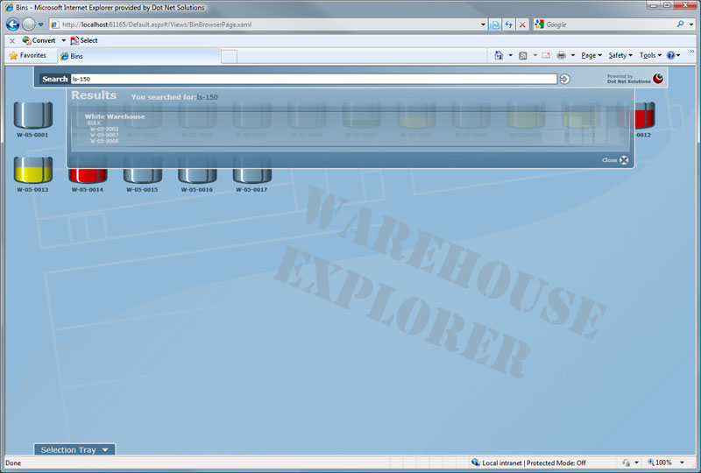Open search result W-05-0003

pos(104,129)
